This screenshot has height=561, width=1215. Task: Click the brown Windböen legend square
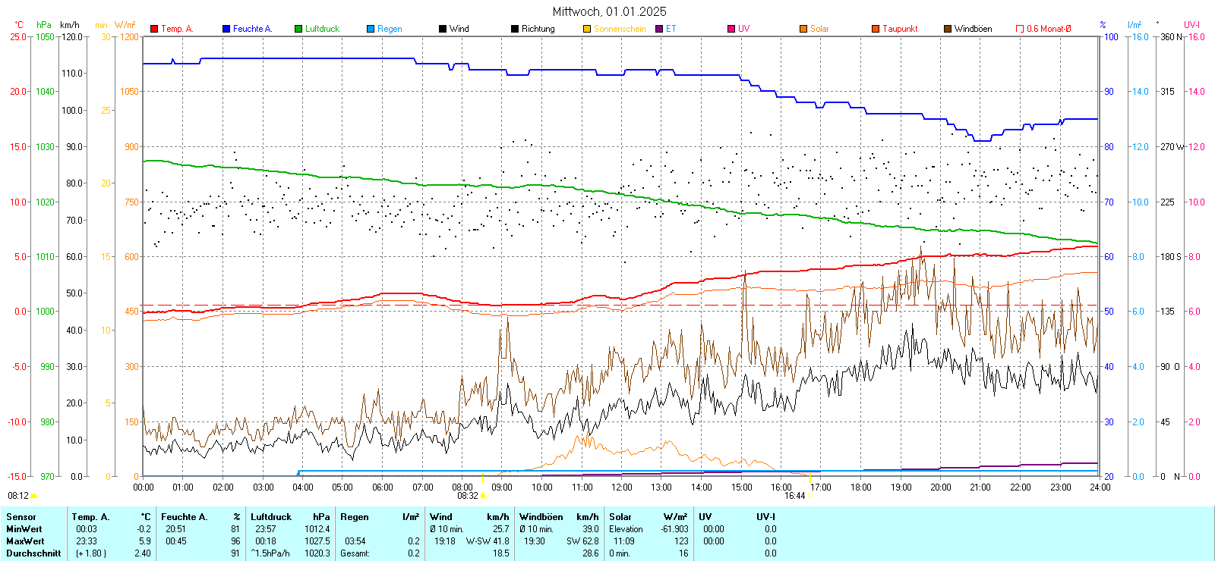pyautogui.click(x=948, y=29)
